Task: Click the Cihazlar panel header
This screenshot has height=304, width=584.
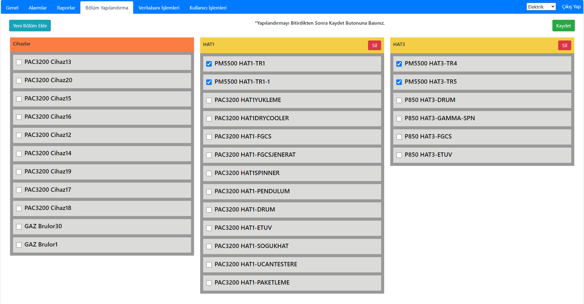Action: 102,45
